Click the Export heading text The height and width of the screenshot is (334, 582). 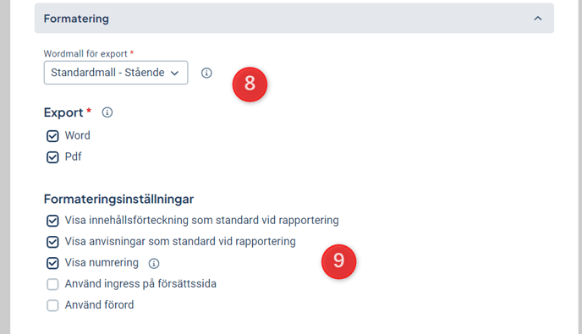(63, 112)
